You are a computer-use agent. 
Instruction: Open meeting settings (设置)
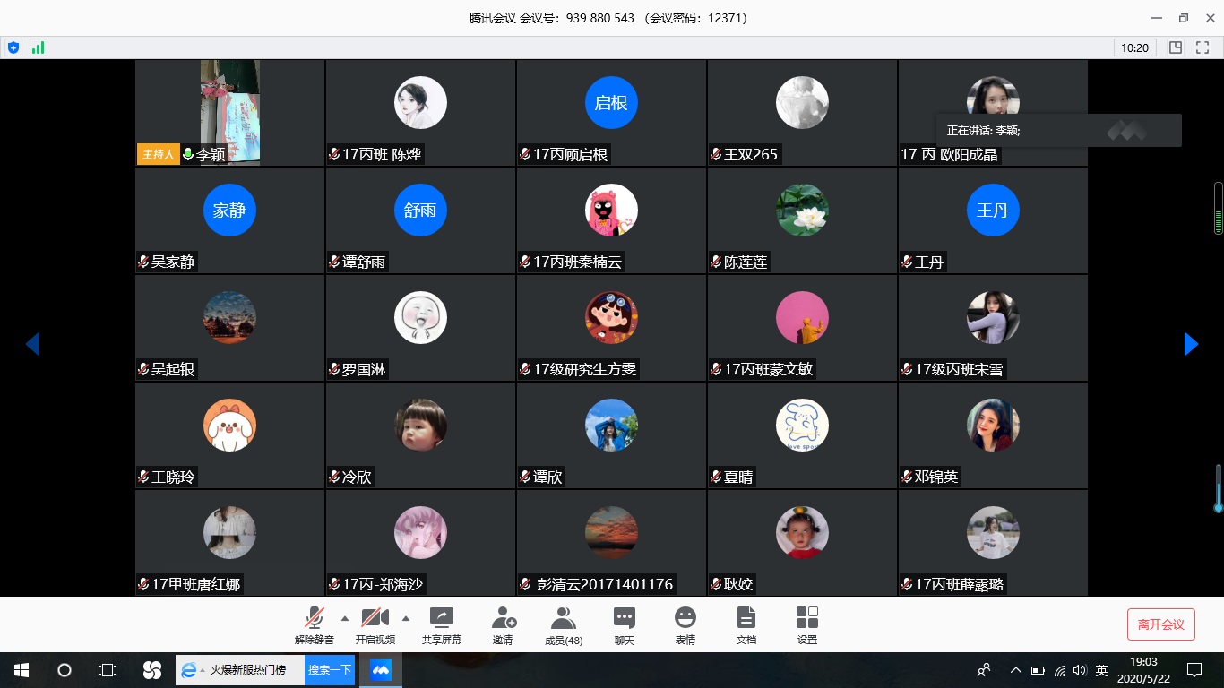pos(806,624)
